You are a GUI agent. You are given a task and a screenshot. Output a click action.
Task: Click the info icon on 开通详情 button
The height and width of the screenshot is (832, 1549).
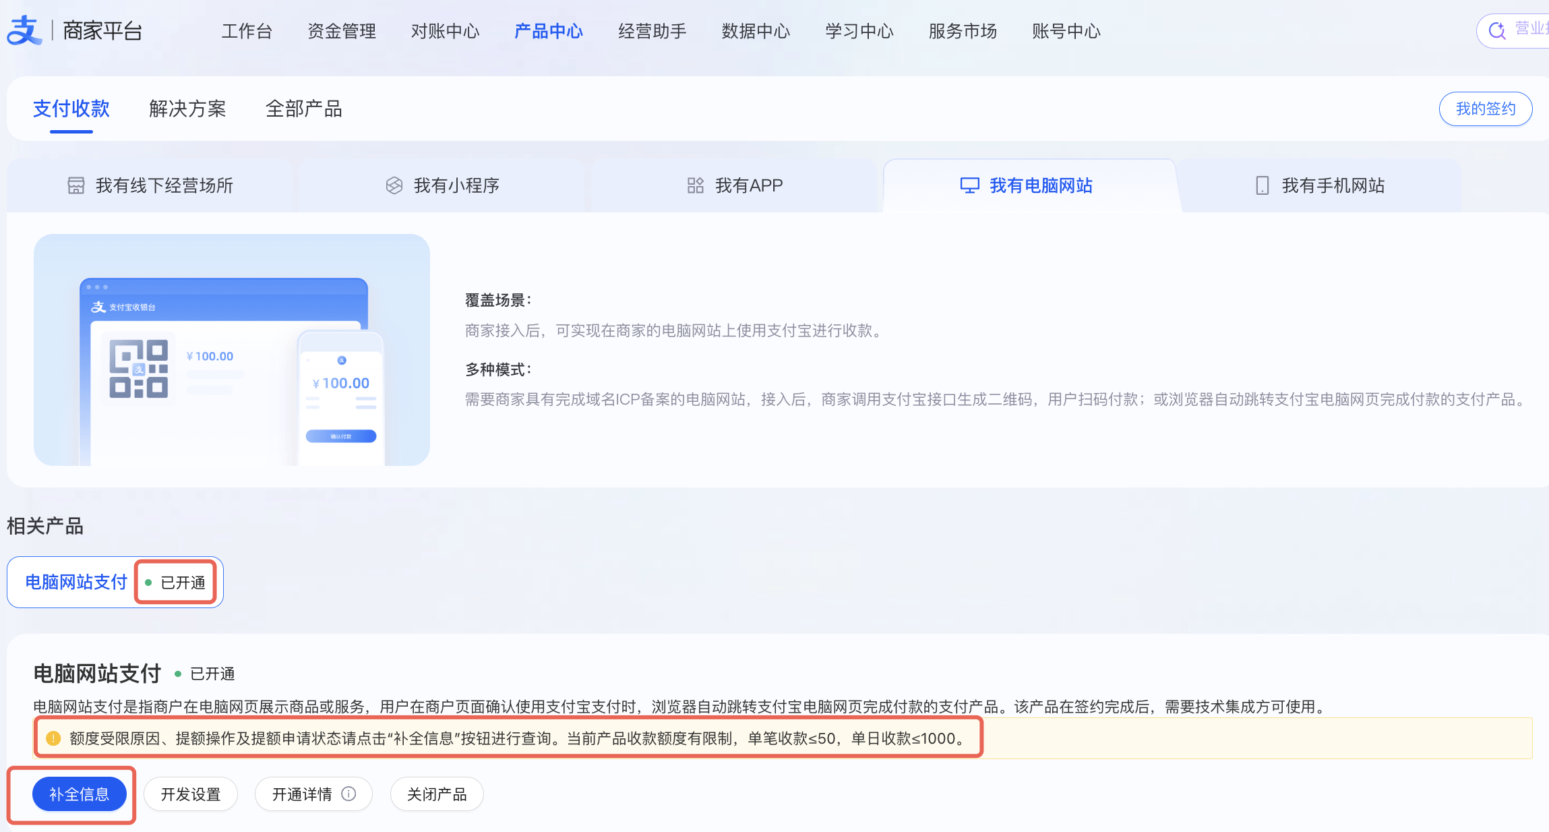coord(348,794)
